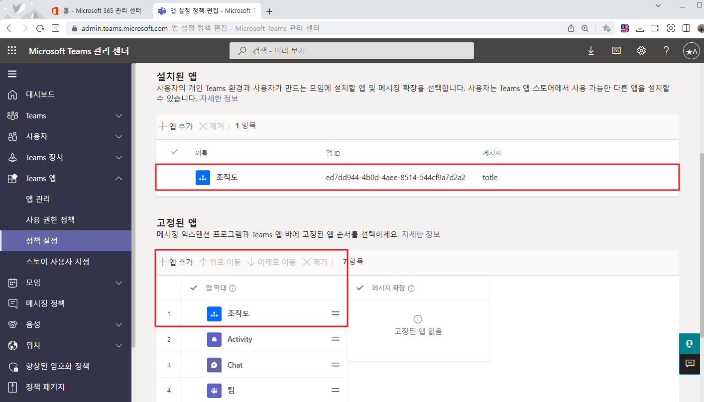Click the Teams admin search box

pyautogui.click(x=352, y=51)
